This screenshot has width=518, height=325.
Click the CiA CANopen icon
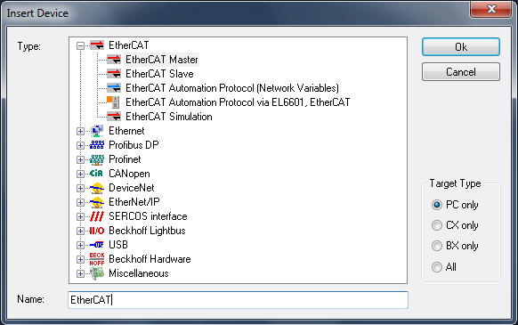click(x=96, y=174)
